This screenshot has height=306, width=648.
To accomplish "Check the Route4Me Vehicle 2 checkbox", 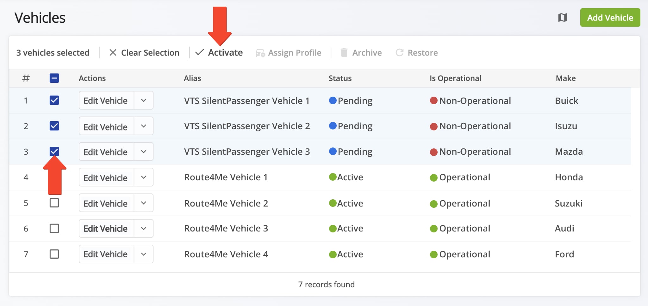I will coord(54,203).
